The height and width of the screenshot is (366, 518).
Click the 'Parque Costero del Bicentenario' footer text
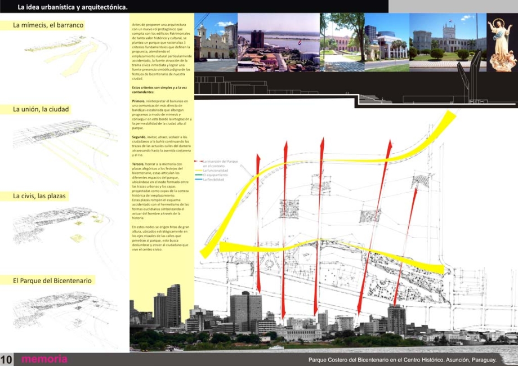pyautogui.click(x=402, y=360)
